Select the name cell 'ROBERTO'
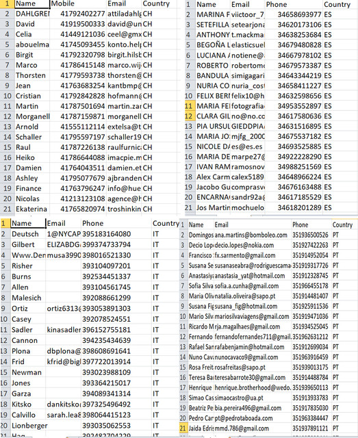This screenshot has width=358, height=438. click(x=212, y=66)
